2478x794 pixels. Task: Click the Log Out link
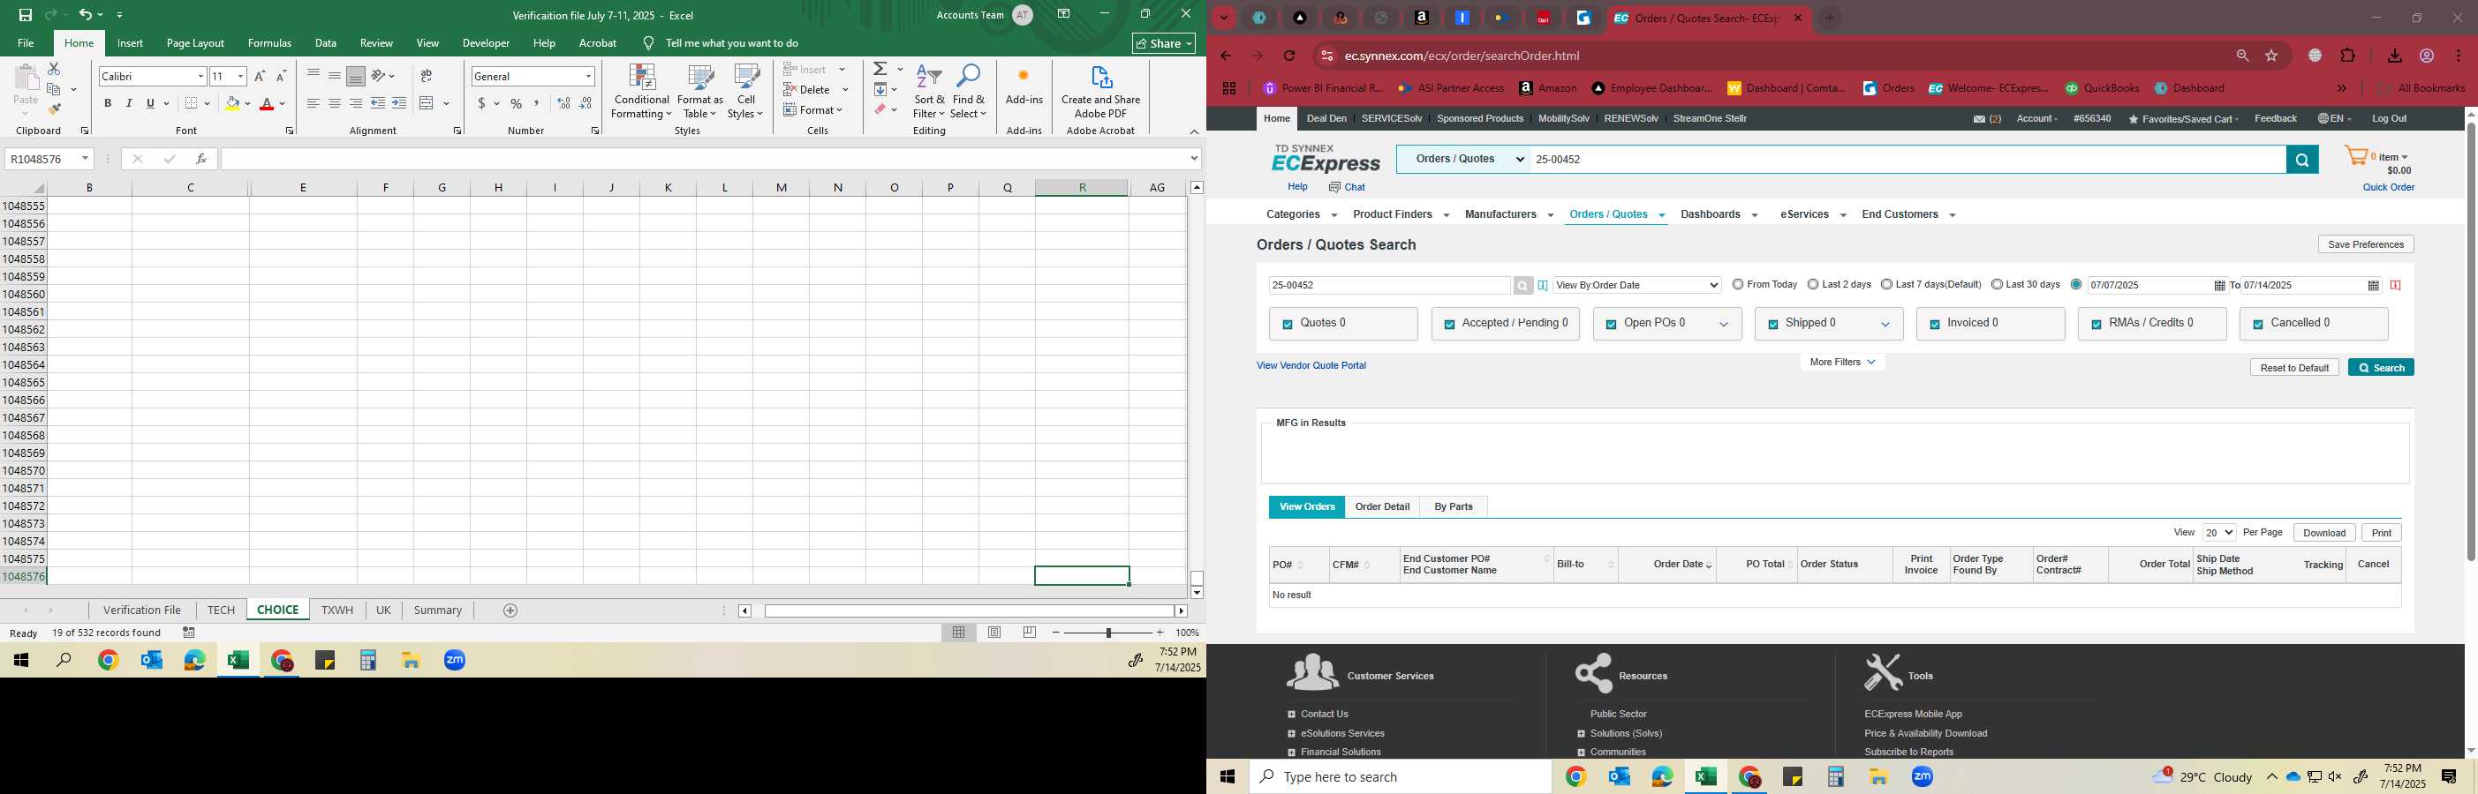pos(2390,118)
